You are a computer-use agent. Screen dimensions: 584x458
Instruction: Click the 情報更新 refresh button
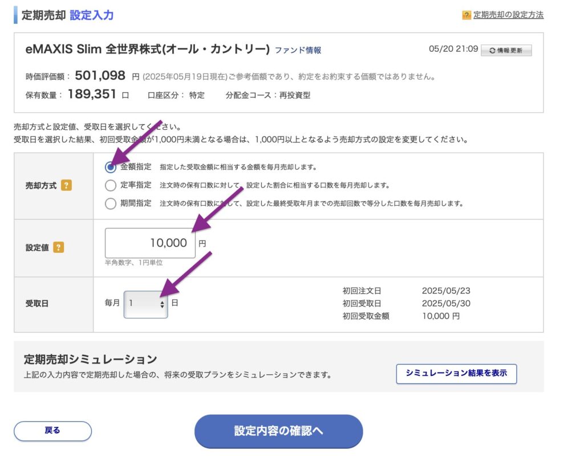tap(506, 50)
